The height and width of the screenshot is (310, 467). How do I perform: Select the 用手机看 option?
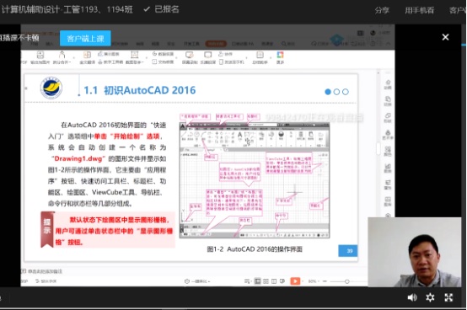[419, 10]
